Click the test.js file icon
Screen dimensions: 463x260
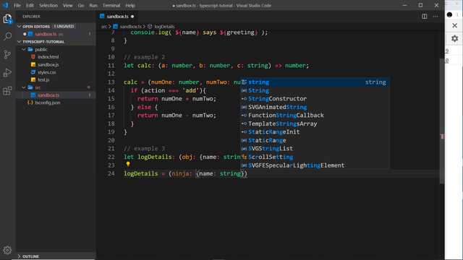coord(33,80)
